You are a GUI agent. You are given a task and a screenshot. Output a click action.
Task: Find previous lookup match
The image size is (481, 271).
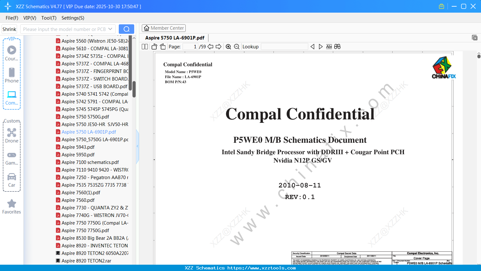[x=312, y=46]
